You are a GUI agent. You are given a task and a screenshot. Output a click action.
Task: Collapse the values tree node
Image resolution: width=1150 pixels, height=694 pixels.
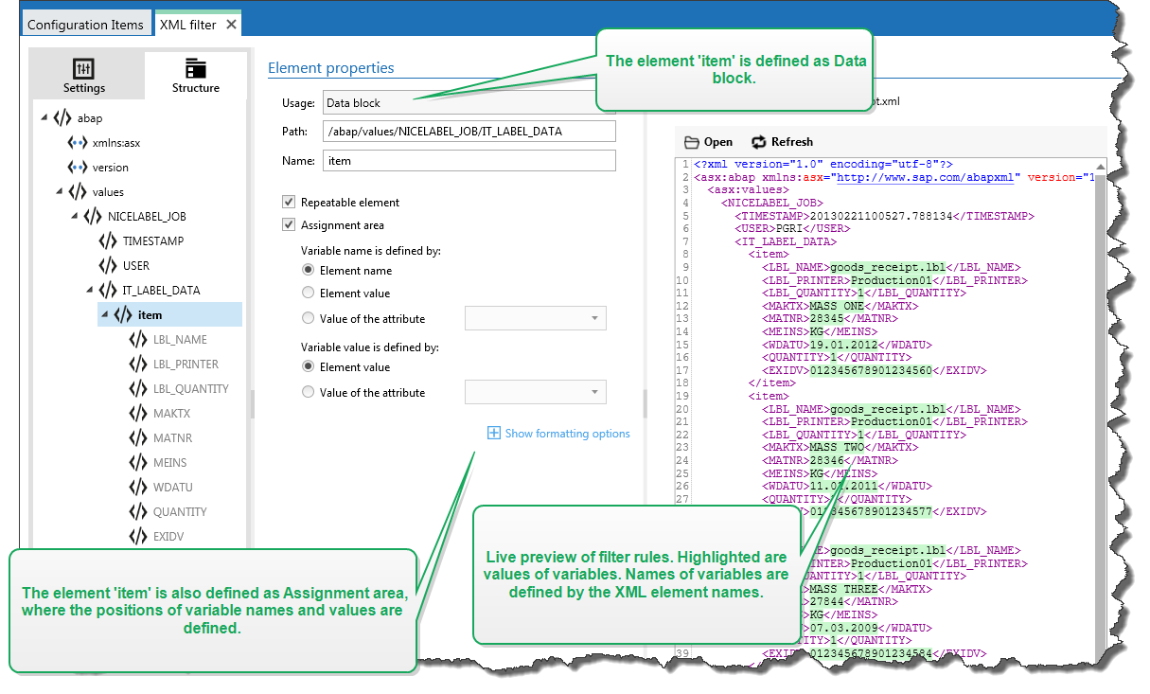(x=59, y=191)
